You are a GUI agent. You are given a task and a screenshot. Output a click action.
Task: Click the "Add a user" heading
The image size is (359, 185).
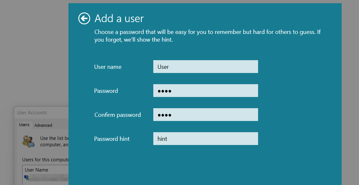(119, 18)
